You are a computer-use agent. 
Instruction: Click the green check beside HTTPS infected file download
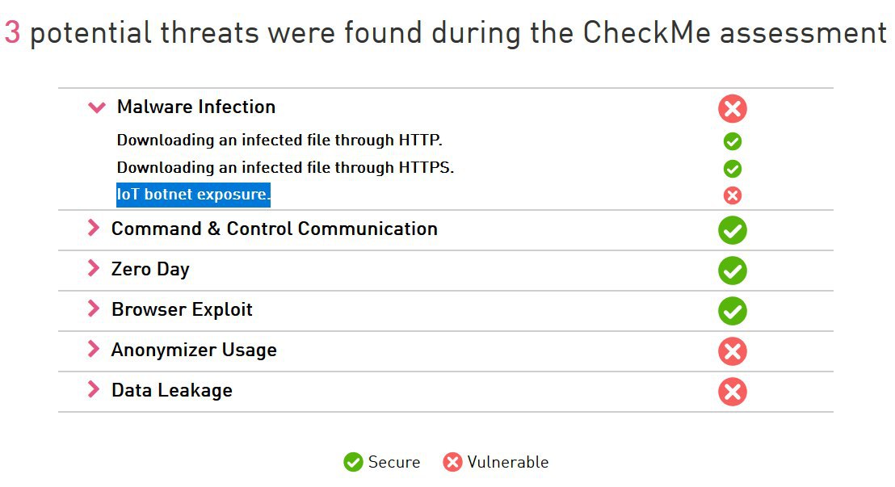coord(733,169)
